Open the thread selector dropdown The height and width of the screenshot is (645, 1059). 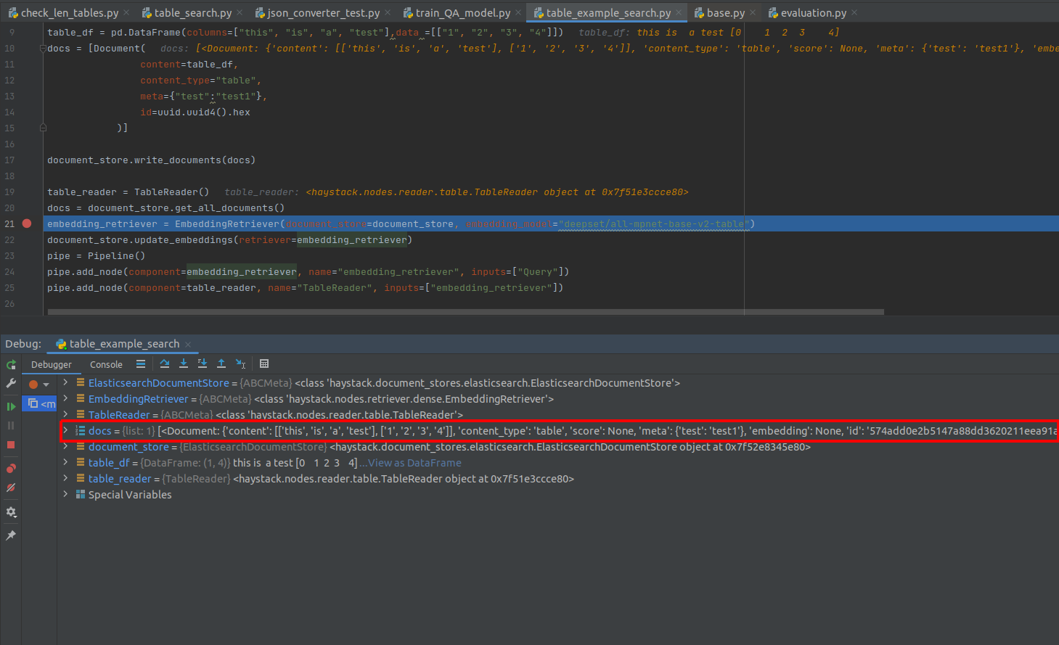[x=46, y=384]
